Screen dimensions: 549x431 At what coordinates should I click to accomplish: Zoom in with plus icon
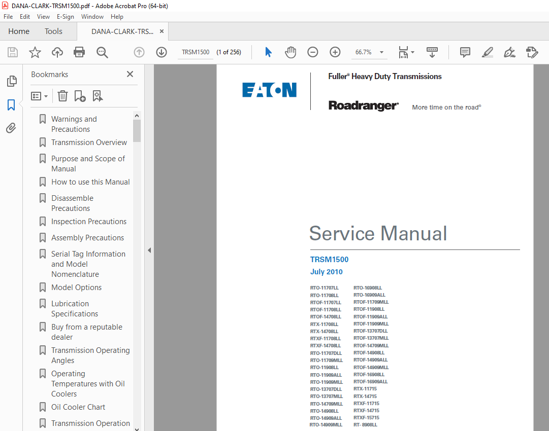[x=335, y=52]
